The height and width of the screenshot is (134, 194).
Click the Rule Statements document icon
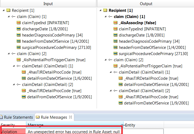pyautogui.click(x=1, y=117)
